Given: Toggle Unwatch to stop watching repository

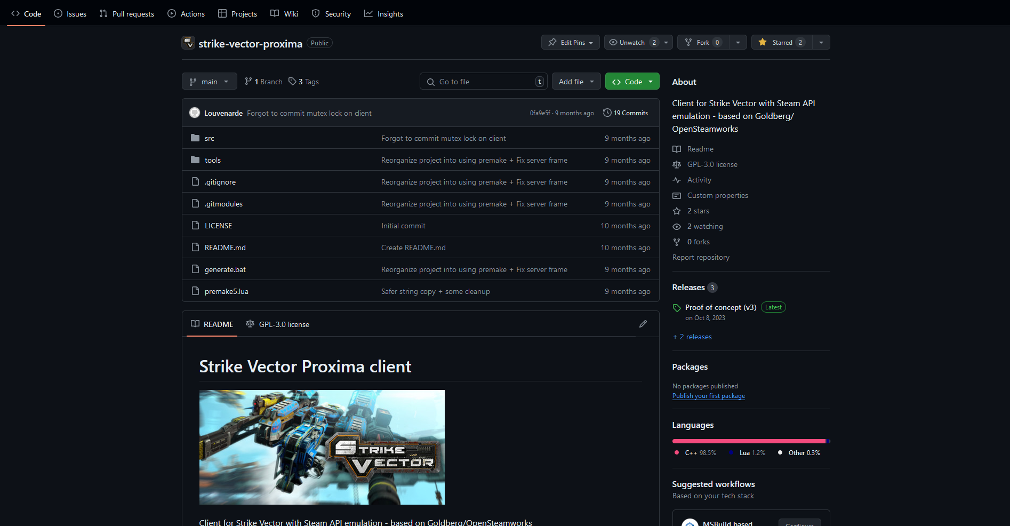Looking at the screenshot, I should pyautogui.click(x=632, y=42).
